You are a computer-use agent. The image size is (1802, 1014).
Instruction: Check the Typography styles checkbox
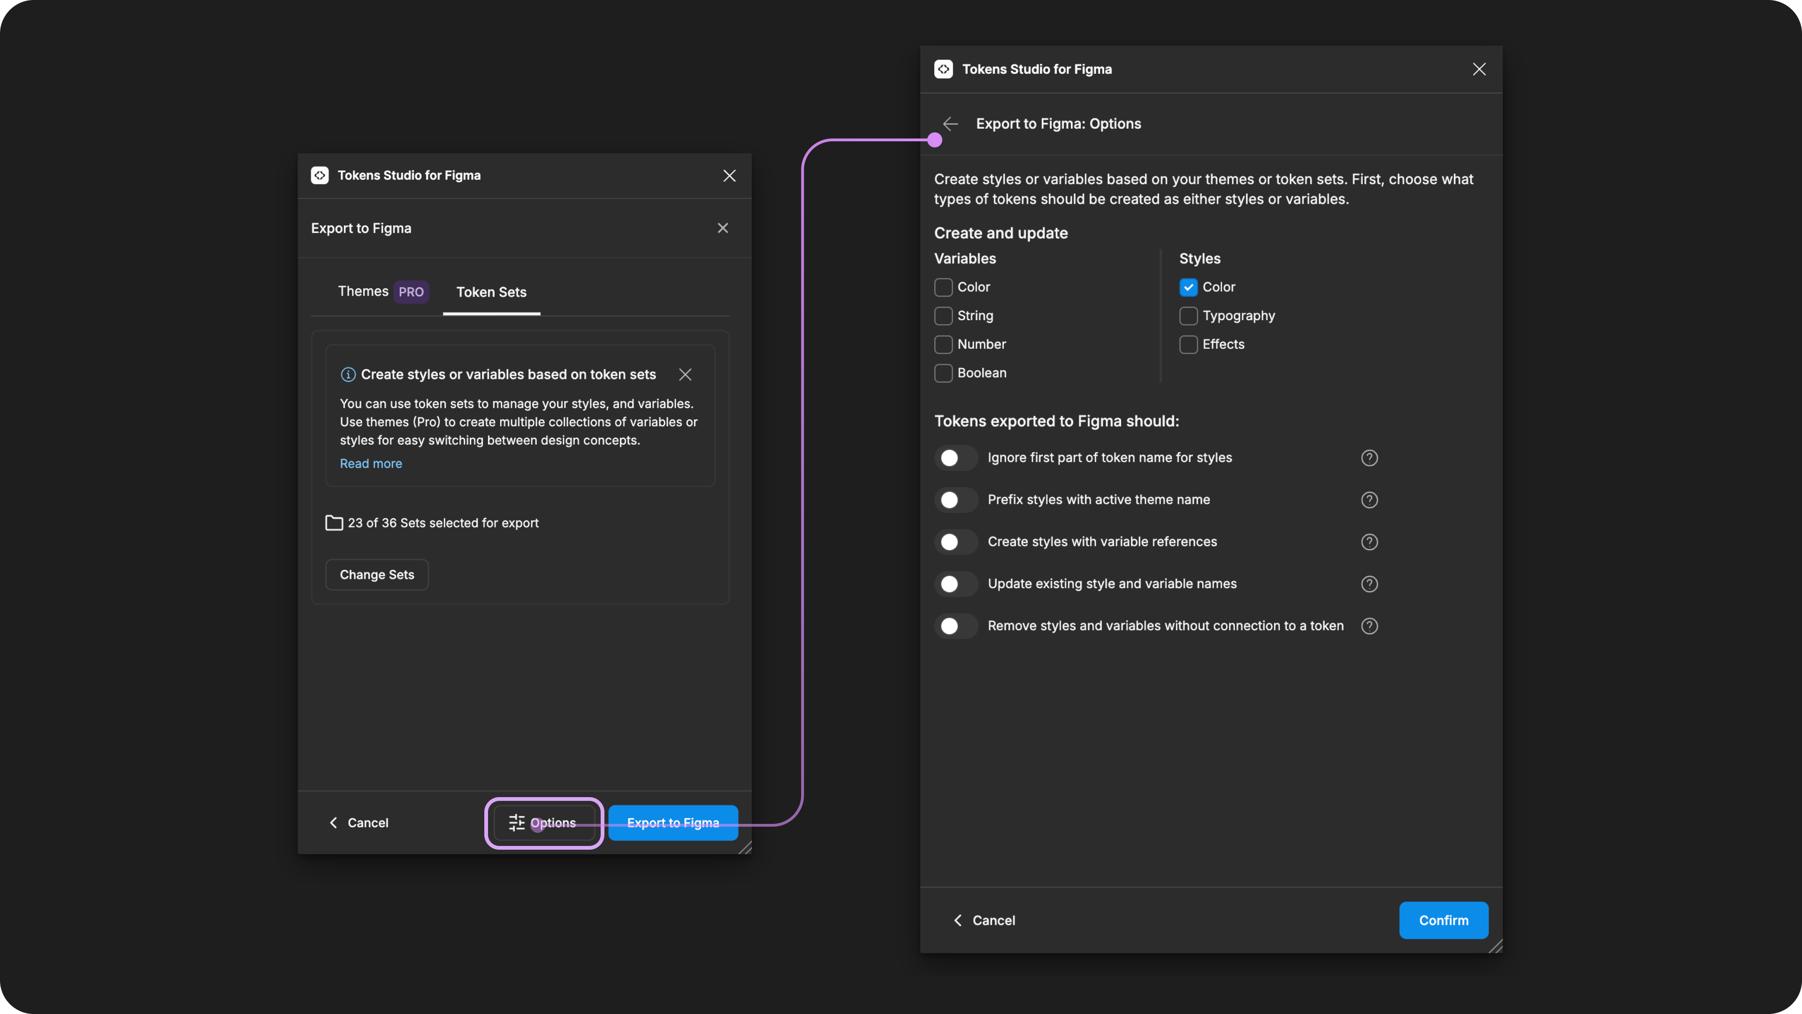click(1188, 315)
